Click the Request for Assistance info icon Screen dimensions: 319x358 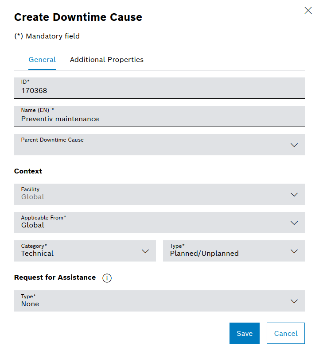point(107,278)
